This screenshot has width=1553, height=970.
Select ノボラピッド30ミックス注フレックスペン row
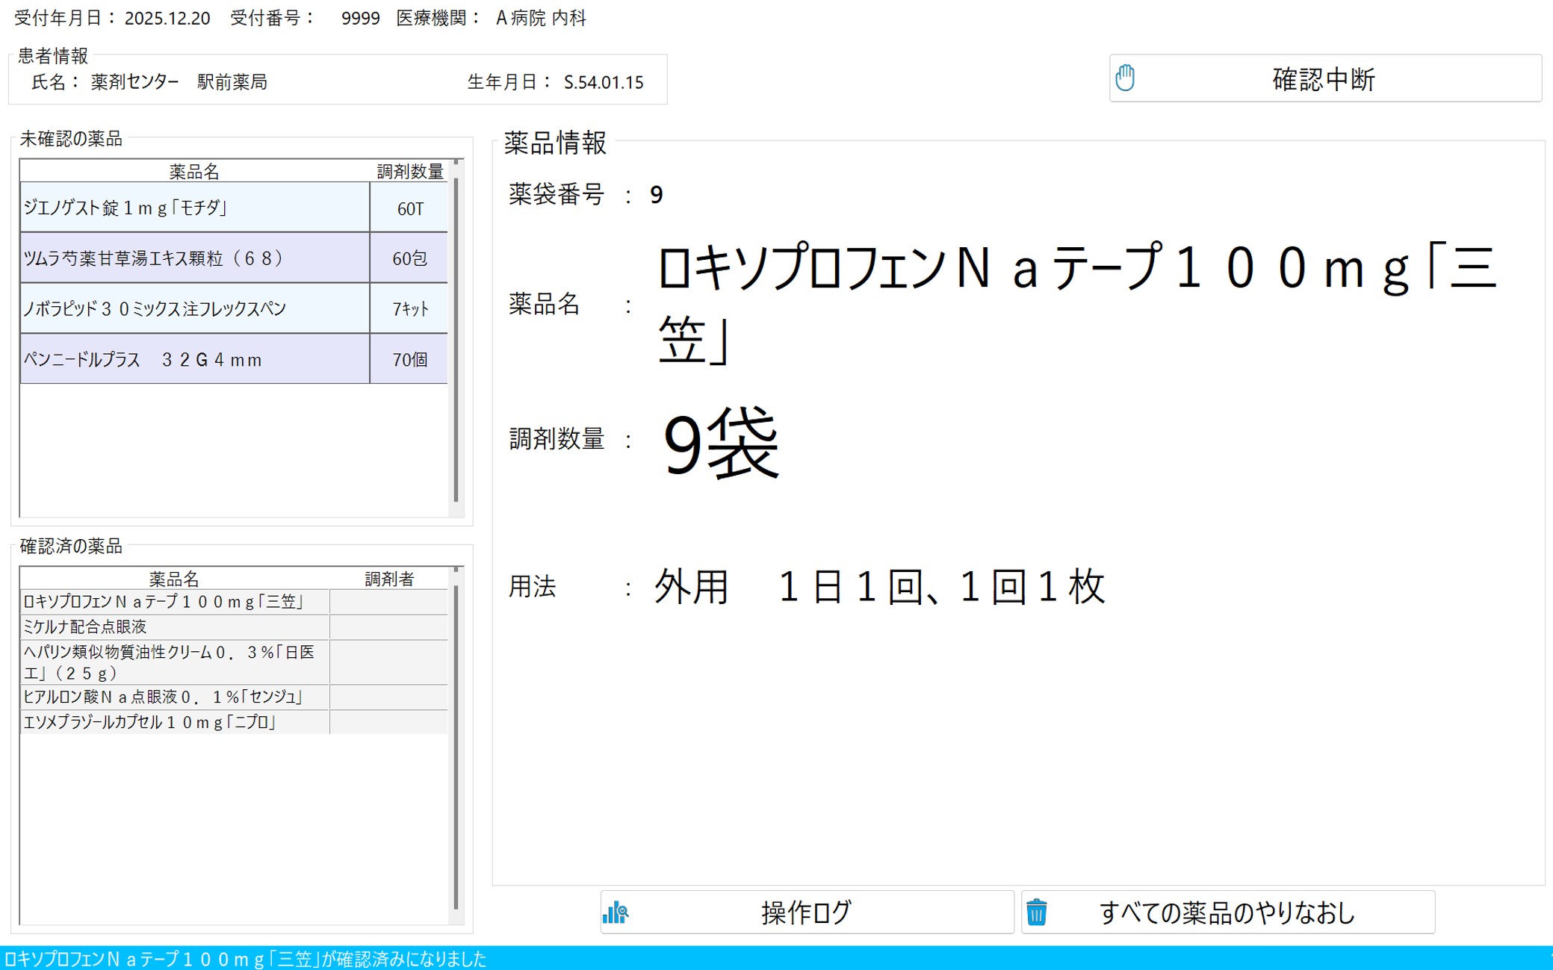(194, 308)
